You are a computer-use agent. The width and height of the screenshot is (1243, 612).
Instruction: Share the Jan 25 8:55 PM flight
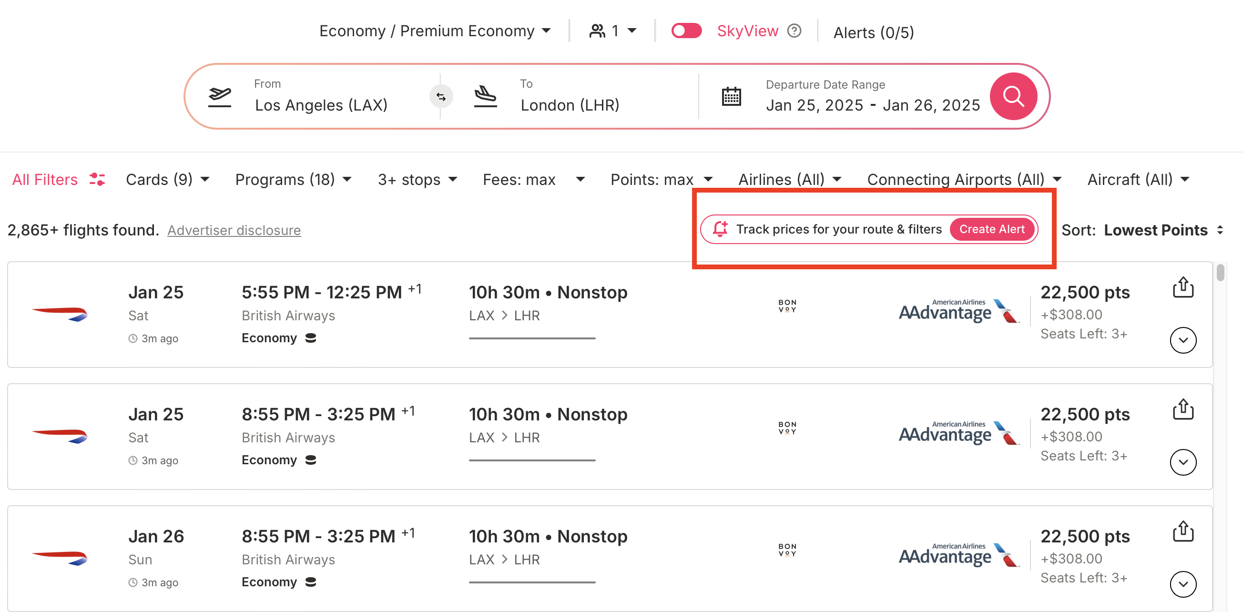click(1183, 409)
